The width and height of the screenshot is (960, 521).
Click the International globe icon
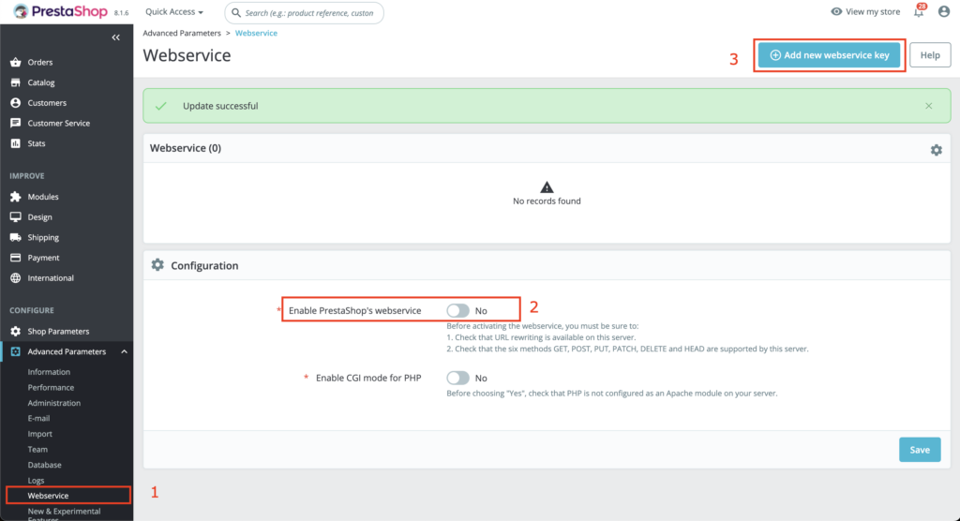[15, 278]
